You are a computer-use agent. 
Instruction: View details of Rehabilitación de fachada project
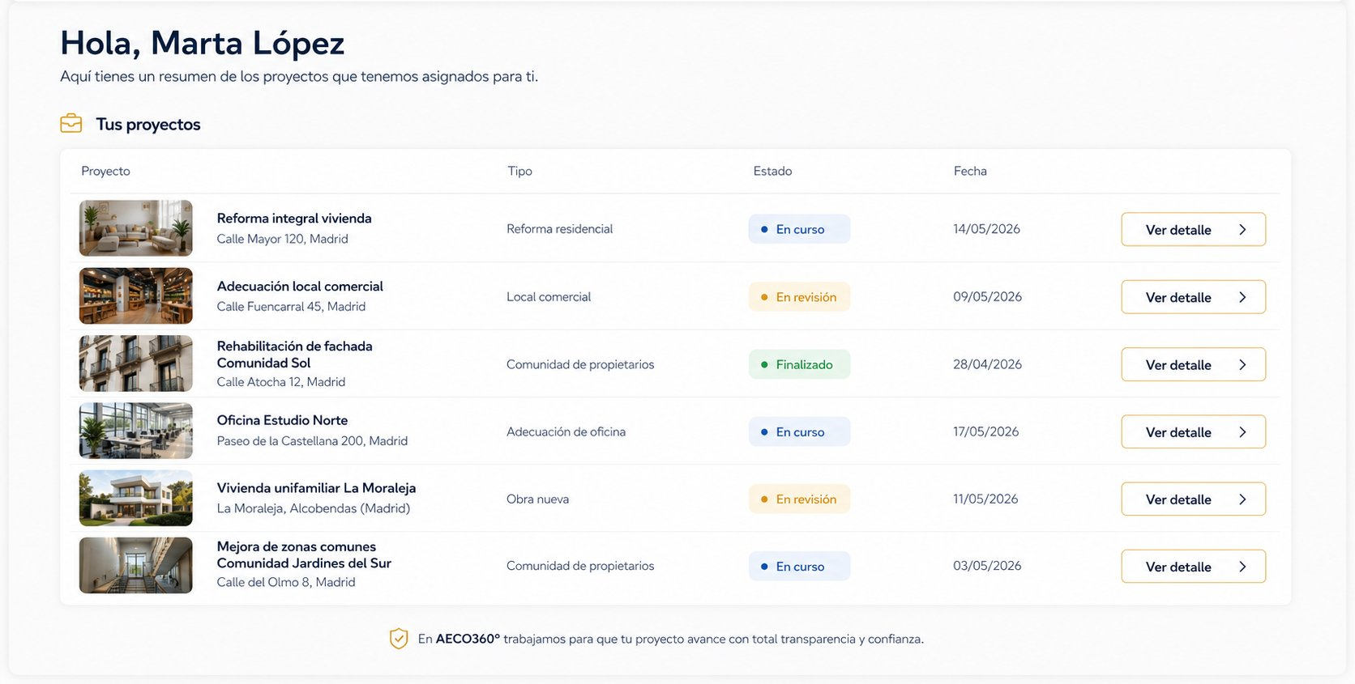[1193, 364]
